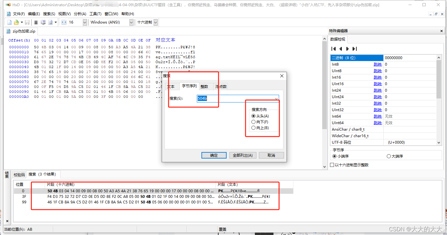Step to next value in data inspector

coord(347,49)
